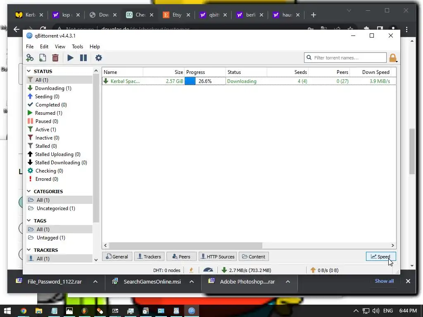
Task: Select the Active (1) status filter
Action: [x=45, y=129]
